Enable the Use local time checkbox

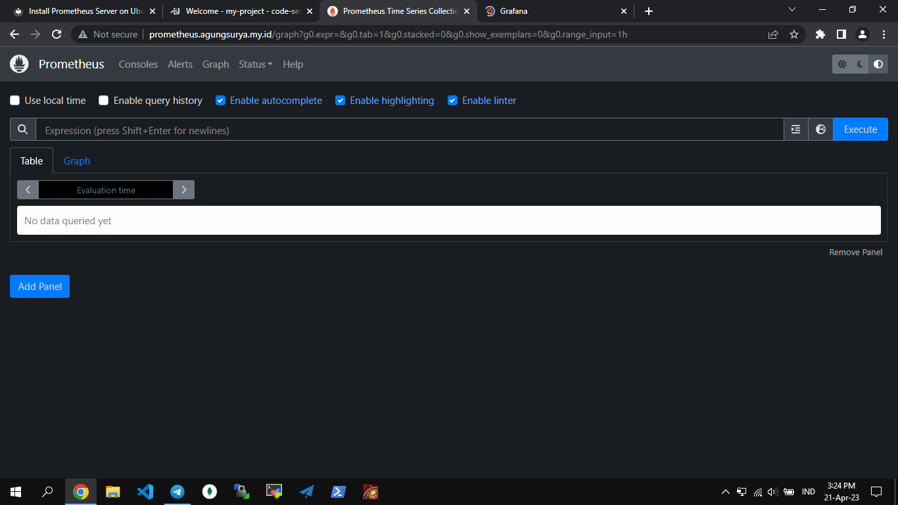[15, 101]
